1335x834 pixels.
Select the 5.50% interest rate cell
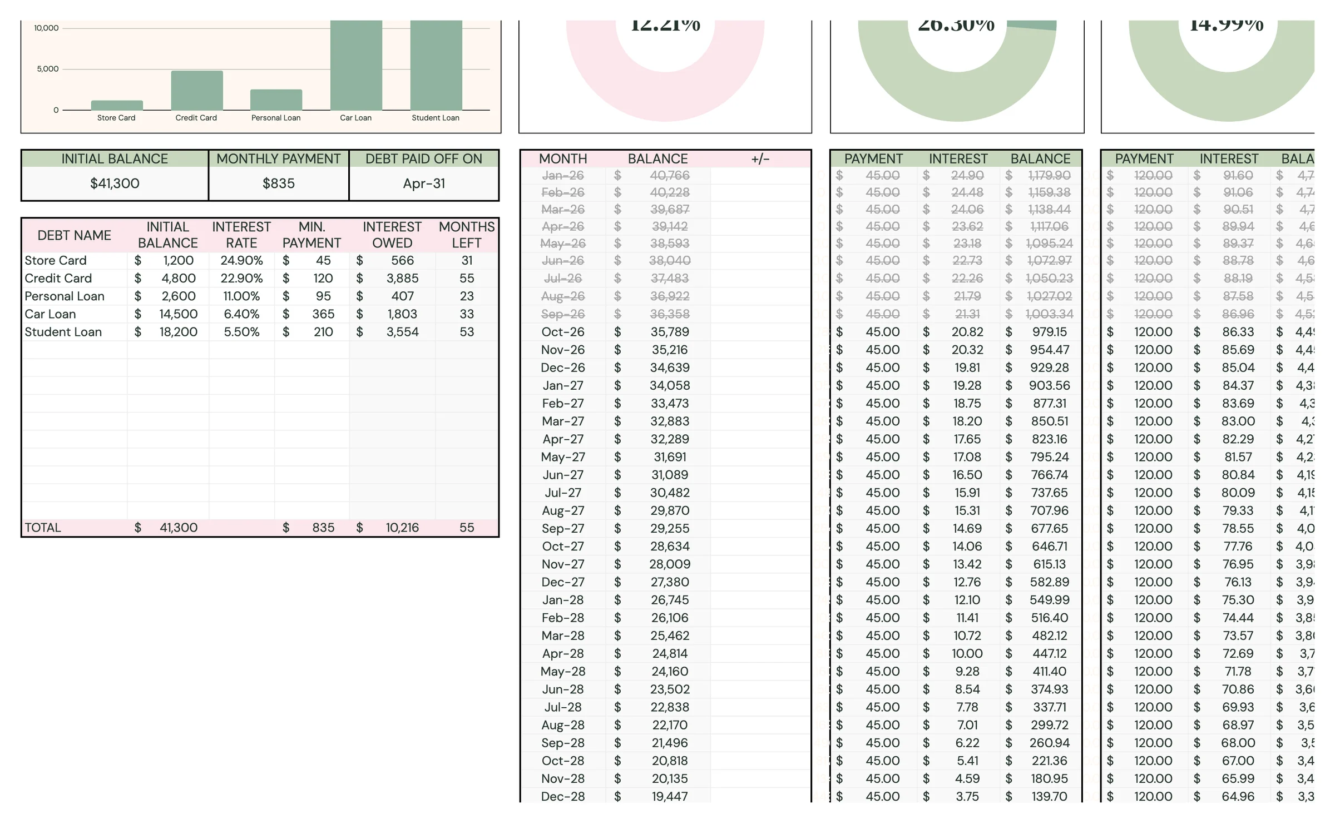click(241, 331)
